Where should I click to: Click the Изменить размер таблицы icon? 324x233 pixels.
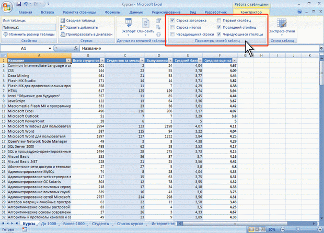[6, 34]
